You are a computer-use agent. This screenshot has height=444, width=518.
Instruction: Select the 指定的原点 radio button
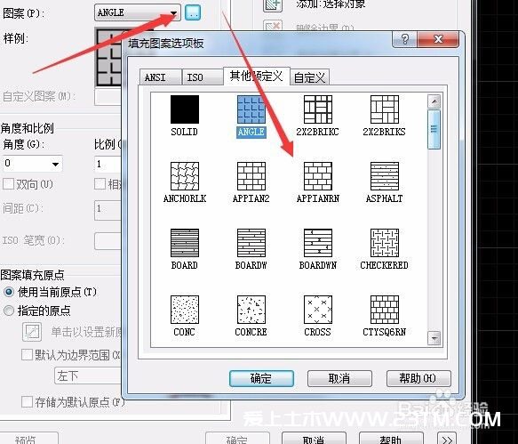[8, 311]
